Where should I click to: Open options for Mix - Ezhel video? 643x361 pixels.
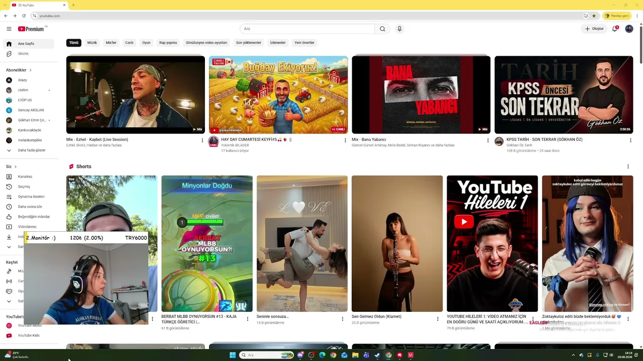tap(202, 140)
